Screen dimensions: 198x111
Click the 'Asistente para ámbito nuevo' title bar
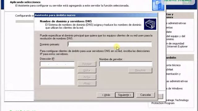96,15
